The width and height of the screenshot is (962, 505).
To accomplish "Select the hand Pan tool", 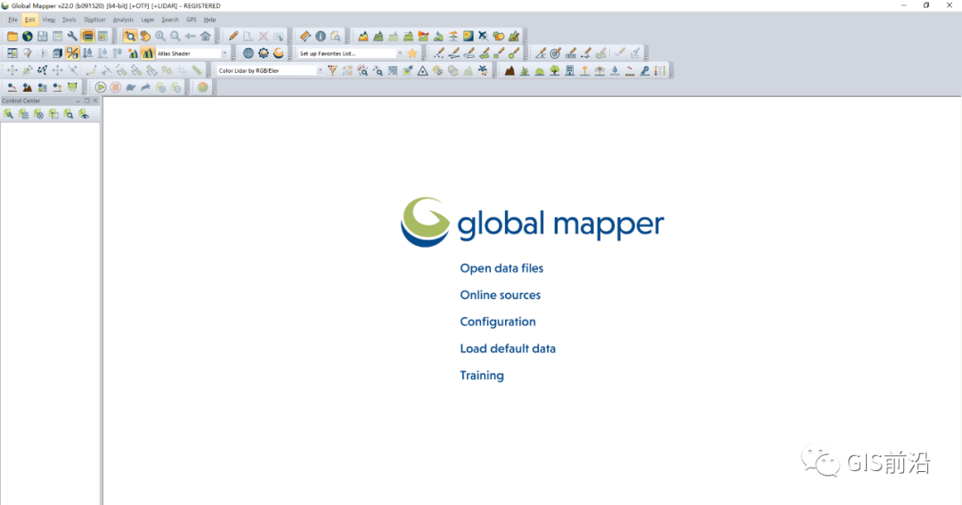I will tap(145, 37).
